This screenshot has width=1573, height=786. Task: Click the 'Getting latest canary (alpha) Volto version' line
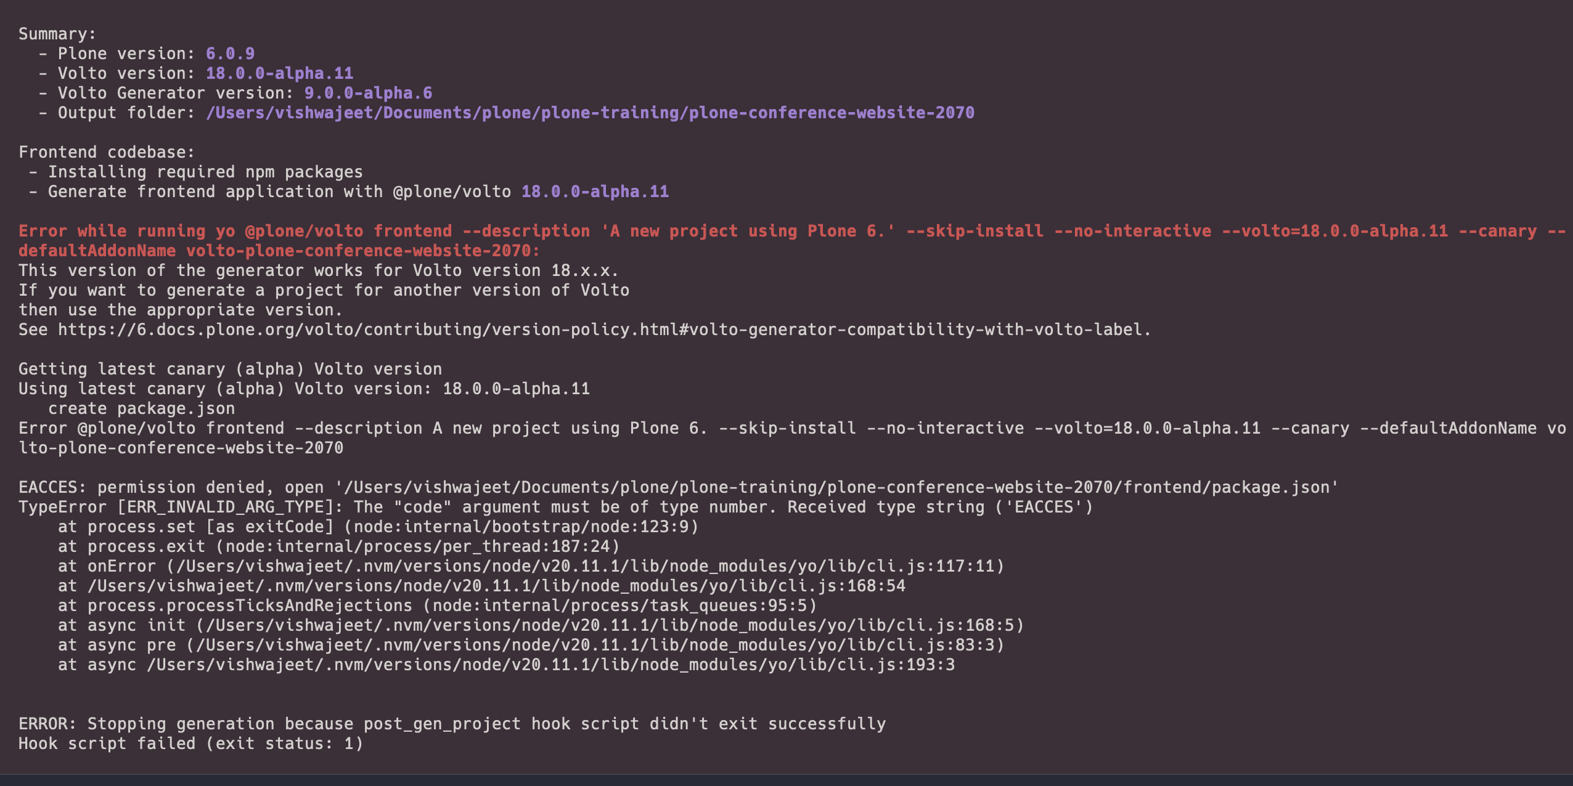230,369
